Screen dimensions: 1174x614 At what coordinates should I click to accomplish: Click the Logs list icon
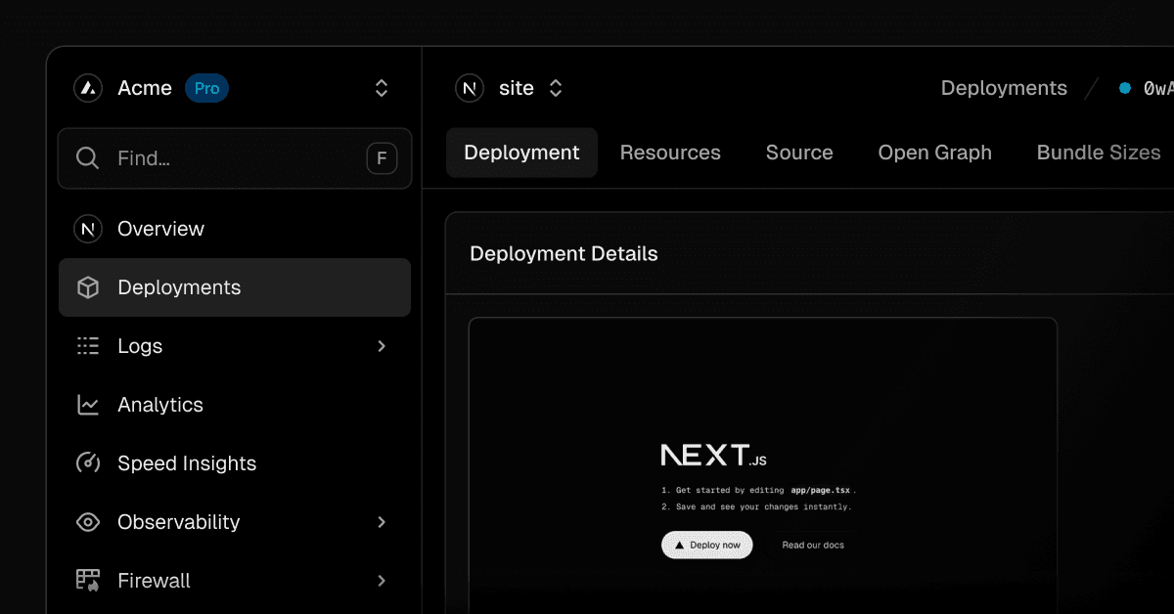coord(88,346)
